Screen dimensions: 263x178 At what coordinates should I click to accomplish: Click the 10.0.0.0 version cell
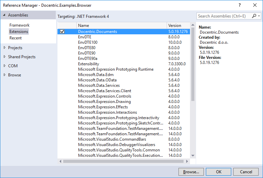[175, 42]
